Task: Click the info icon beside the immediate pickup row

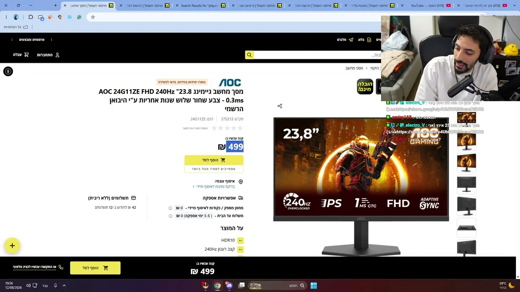Action: [x=170, y=208]
